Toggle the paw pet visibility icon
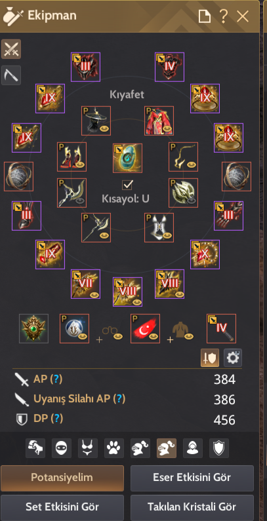 (x=114, y=448)
